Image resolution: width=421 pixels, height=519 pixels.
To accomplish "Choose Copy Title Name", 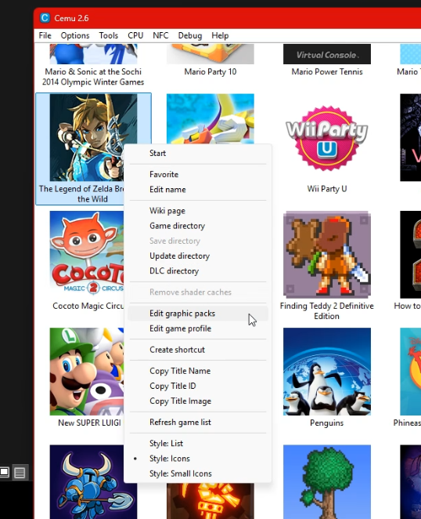I will [198, 371].
